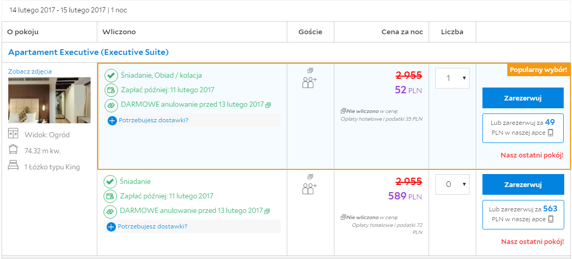Click O pokoju column header
The image size is (572, 259).
[x=23, y=32]
